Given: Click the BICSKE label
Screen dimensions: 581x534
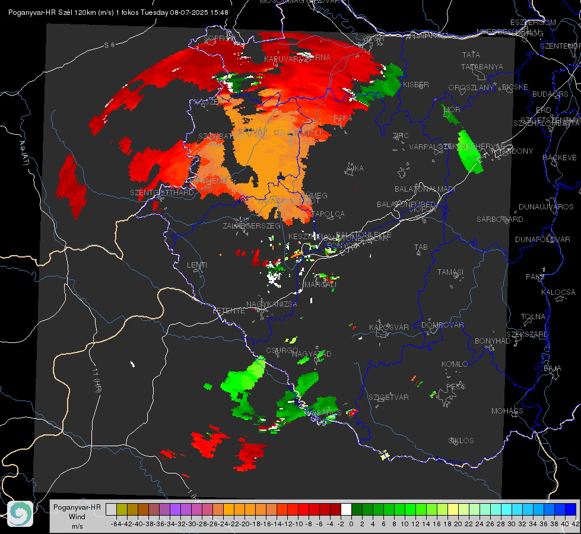Looking at the screenshot, I should tap(515, 87).
